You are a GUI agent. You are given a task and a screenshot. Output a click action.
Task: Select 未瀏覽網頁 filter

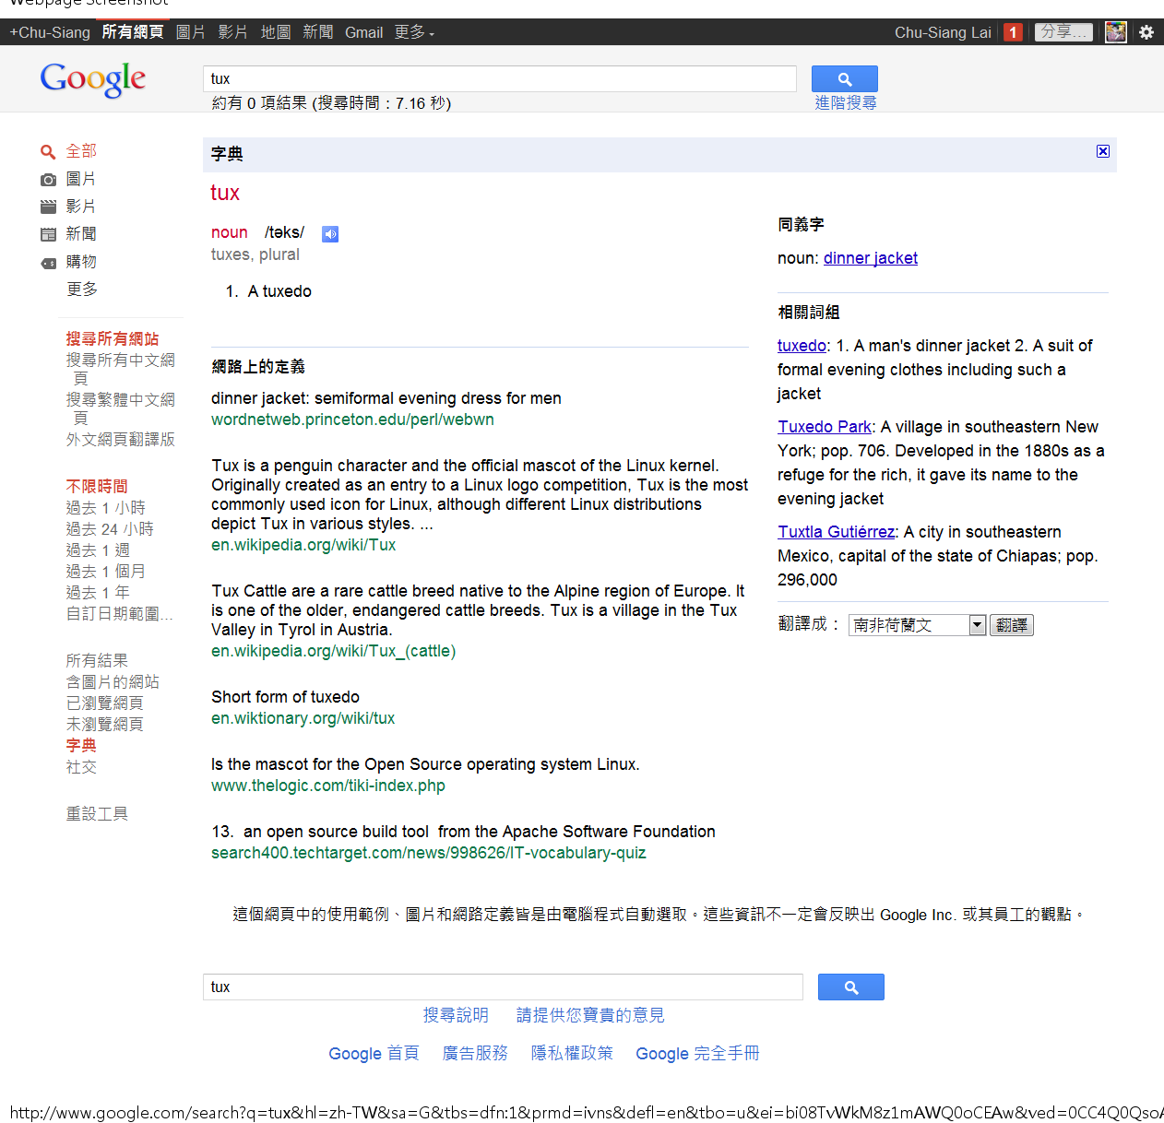coord(104,724)
